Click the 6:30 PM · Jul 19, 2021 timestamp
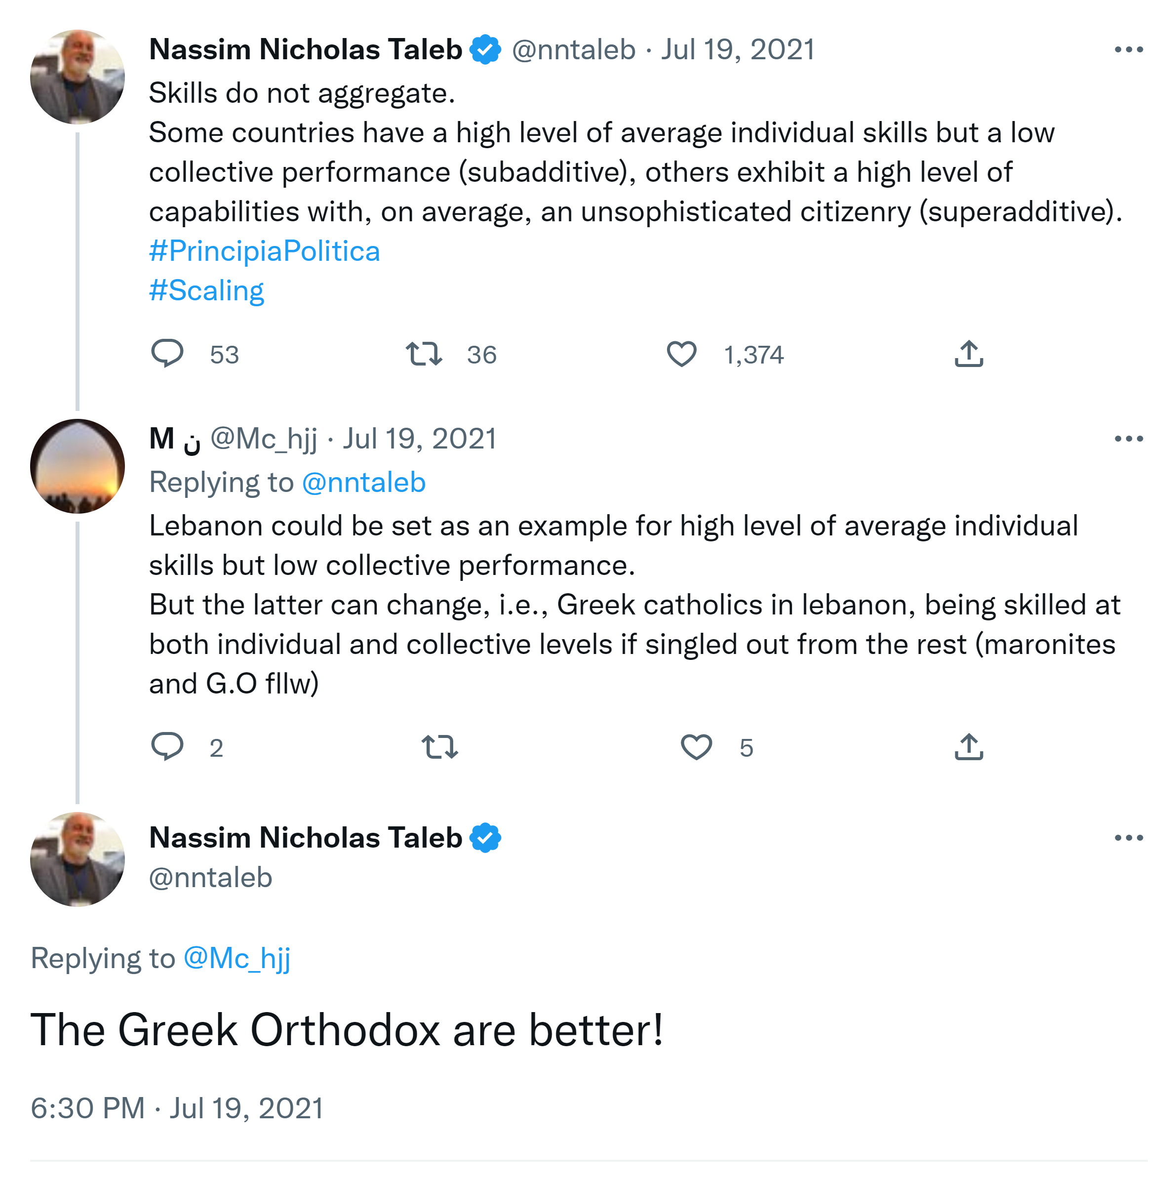Viewport: 1176px width, 1182px height. coord(177,1108)
